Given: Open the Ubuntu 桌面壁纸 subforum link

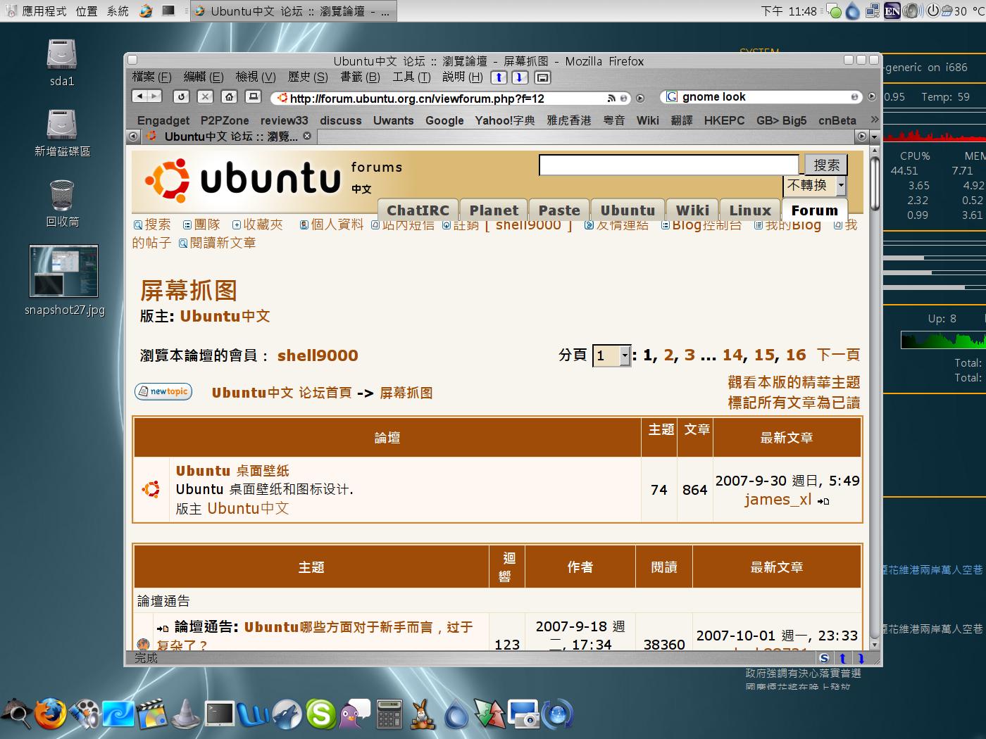Looking at the screenshot, I should 232,471.
